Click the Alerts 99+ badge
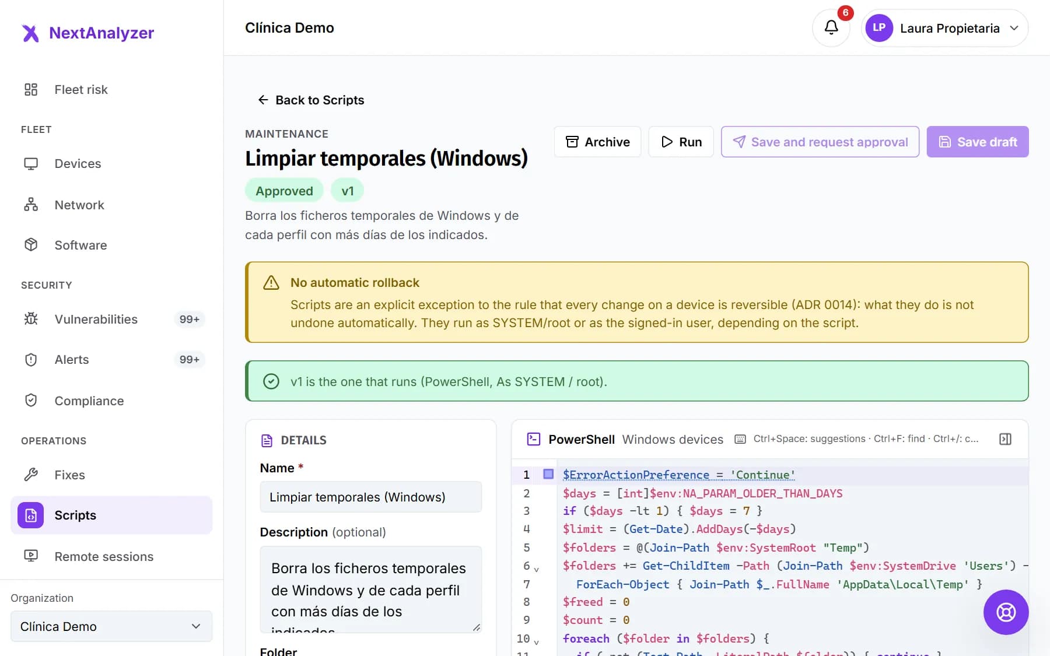This screenshot has height=656, width=1050. [189, 359]
